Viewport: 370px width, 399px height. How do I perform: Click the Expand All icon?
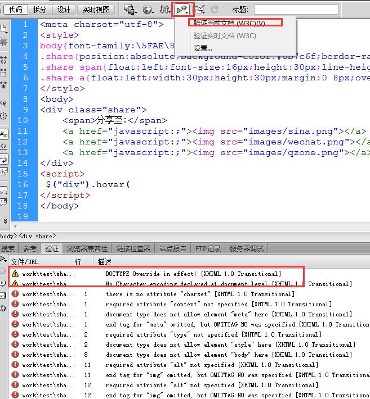coord(3,85)
